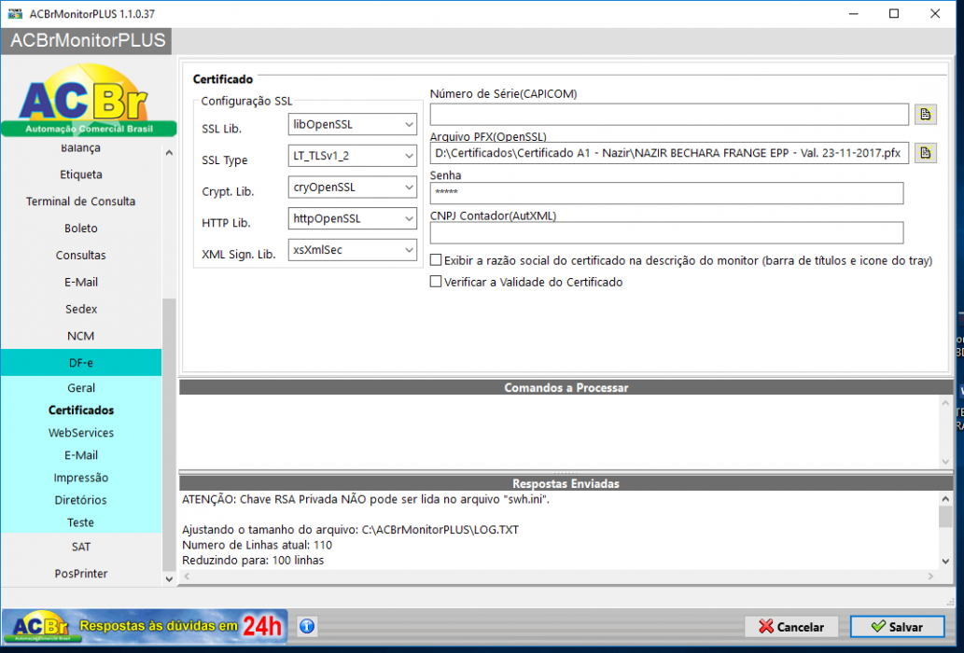The width and height of the screenshot is (964, 653).
Task: Open top-level E-Mail section above Sedex
Action: (80, 283)
